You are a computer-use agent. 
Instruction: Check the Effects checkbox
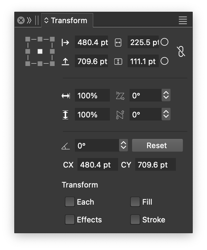coord(70,220)
